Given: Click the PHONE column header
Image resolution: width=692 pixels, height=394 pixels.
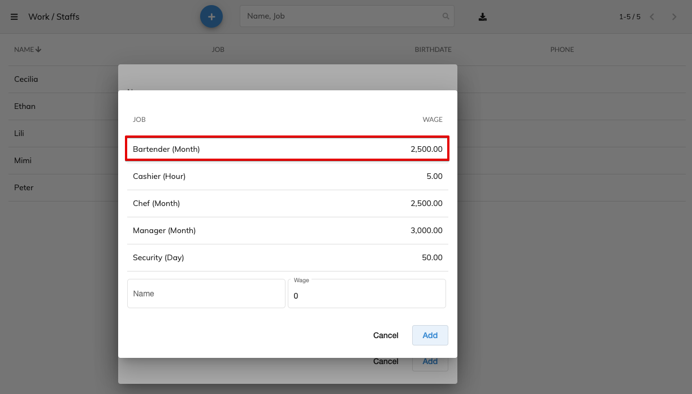Looking at the screenshot, I should pyautogui.click(x=562, y=50).
